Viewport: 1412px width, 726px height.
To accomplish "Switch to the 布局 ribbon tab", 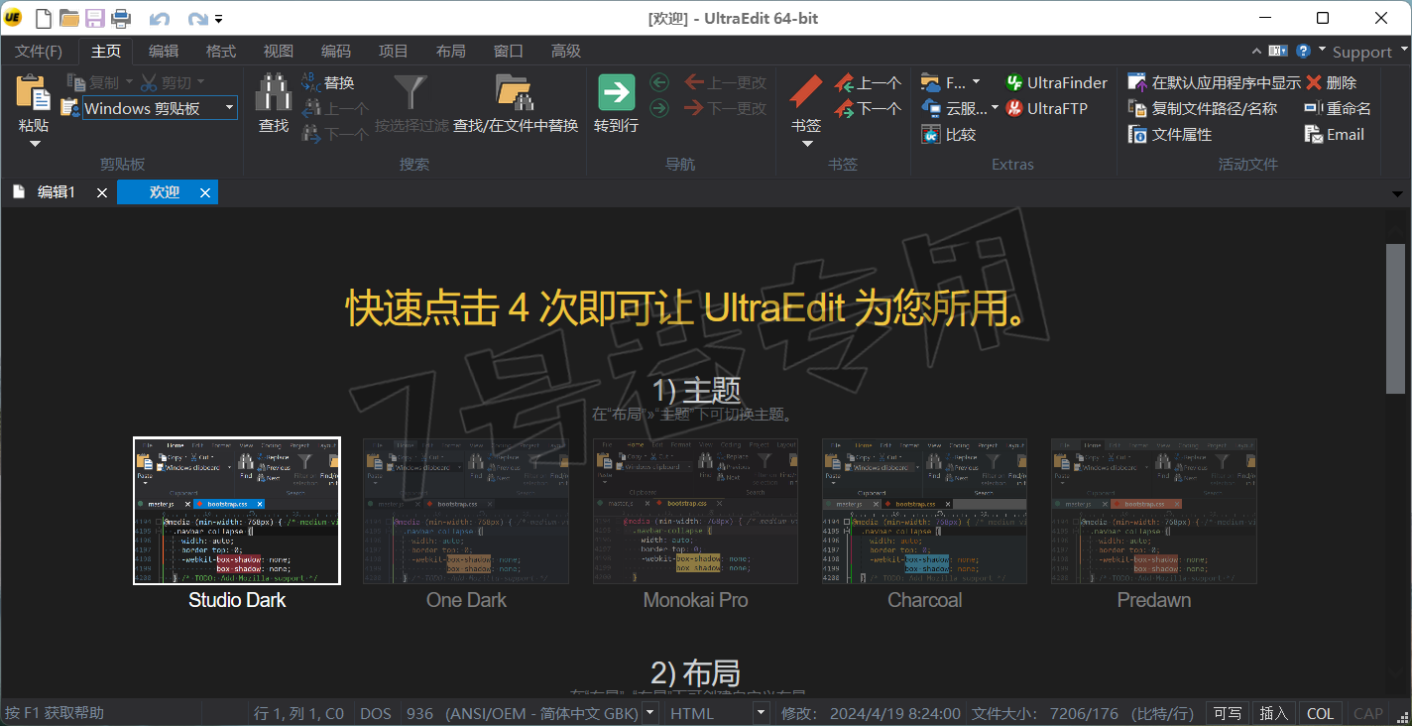I will tap(451, 51).
